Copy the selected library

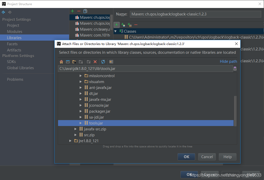[85, 11]
